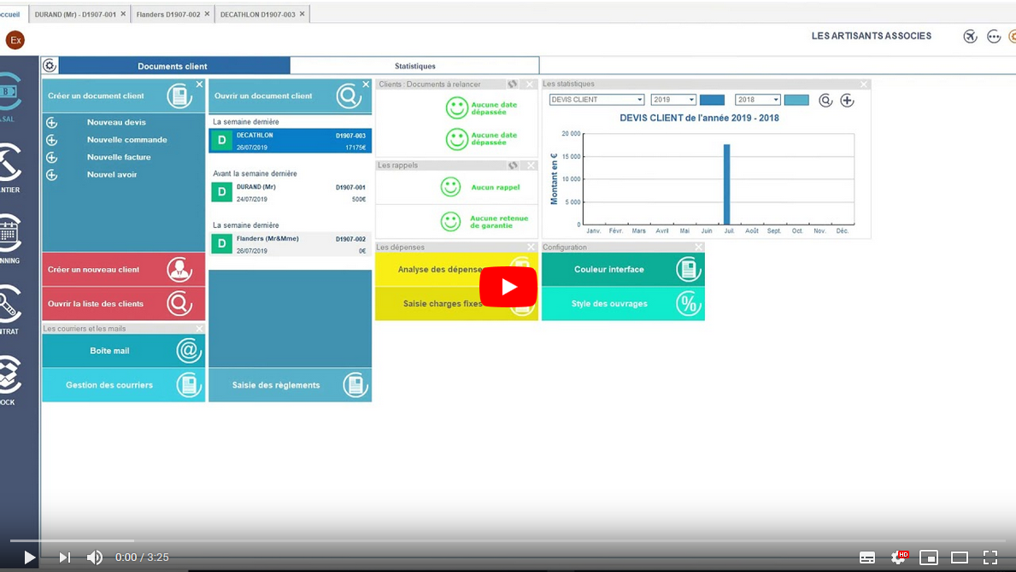Open the 2018 year dropdown
The height and width of the screenshot is (572, 1016).
(757, 100)
